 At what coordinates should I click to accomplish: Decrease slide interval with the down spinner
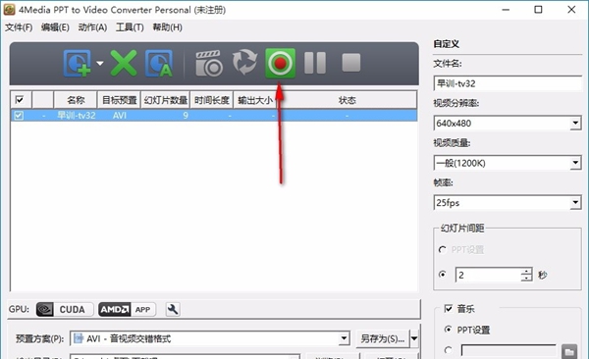(x=526, y=279)
